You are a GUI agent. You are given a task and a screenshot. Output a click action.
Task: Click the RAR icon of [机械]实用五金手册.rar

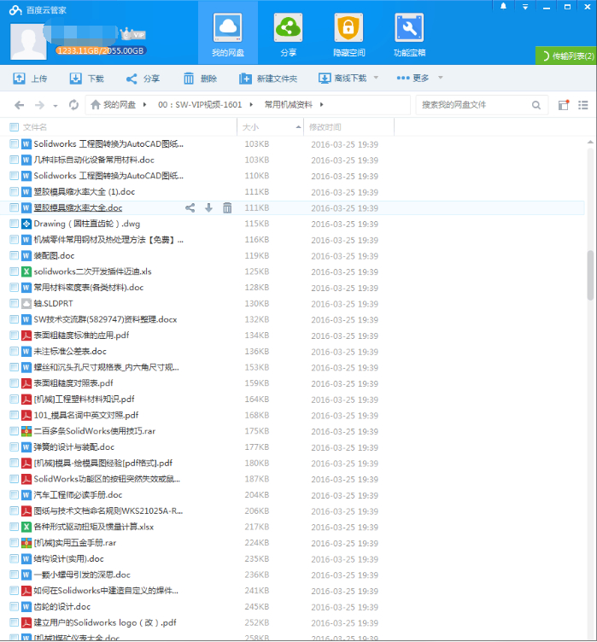[26, 543]
